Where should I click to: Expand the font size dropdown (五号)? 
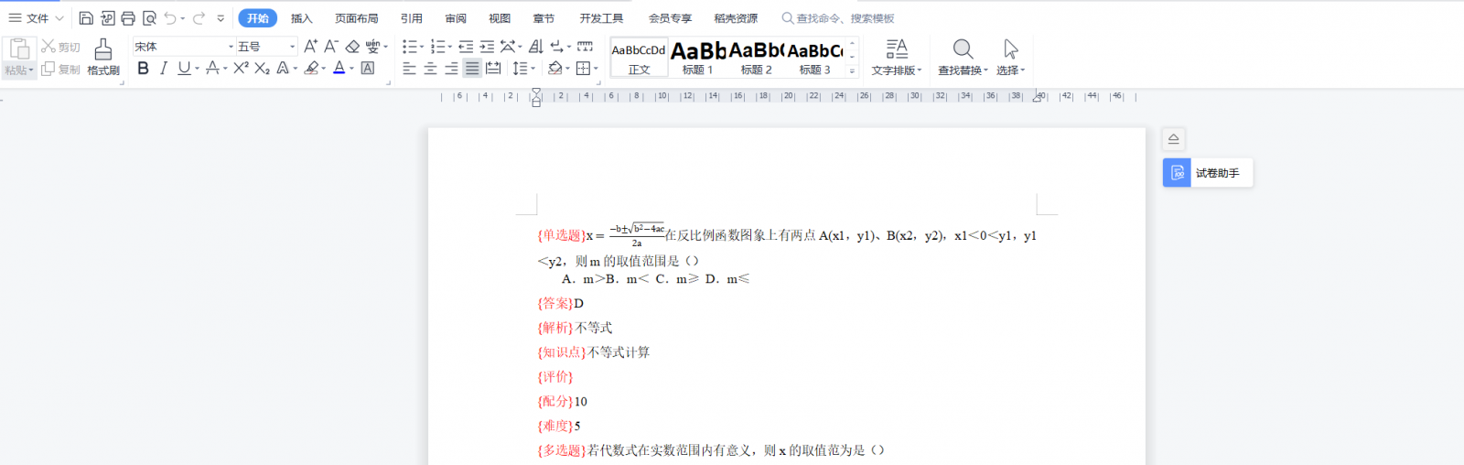[293, 47]
